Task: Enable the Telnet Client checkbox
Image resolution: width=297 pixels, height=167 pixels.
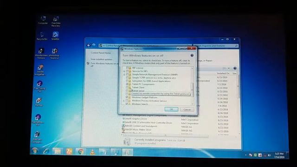Action: click(127, 87)
